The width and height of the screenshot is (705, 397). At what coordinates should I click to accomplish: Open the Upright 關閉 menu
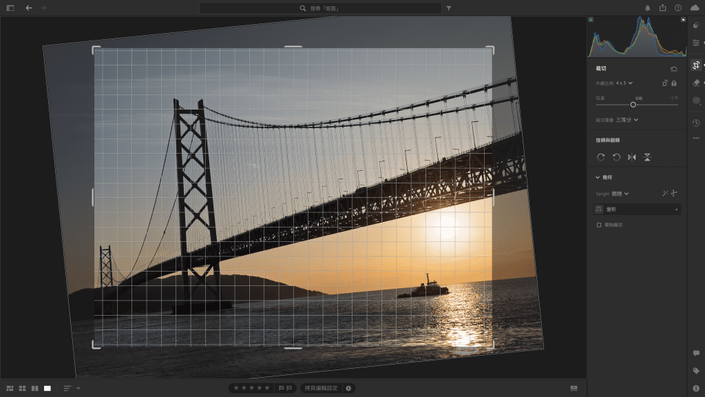[x=620, y=193]
